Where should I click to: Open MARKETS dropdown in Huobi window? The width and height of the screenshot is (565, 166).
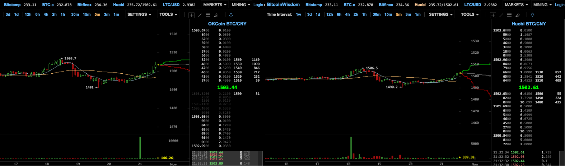pyautogui.click(x=516, y=5)
